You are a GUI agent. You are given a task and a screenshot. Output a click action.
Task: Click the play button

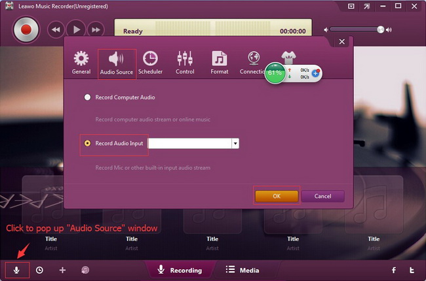(x=76, y=29)
